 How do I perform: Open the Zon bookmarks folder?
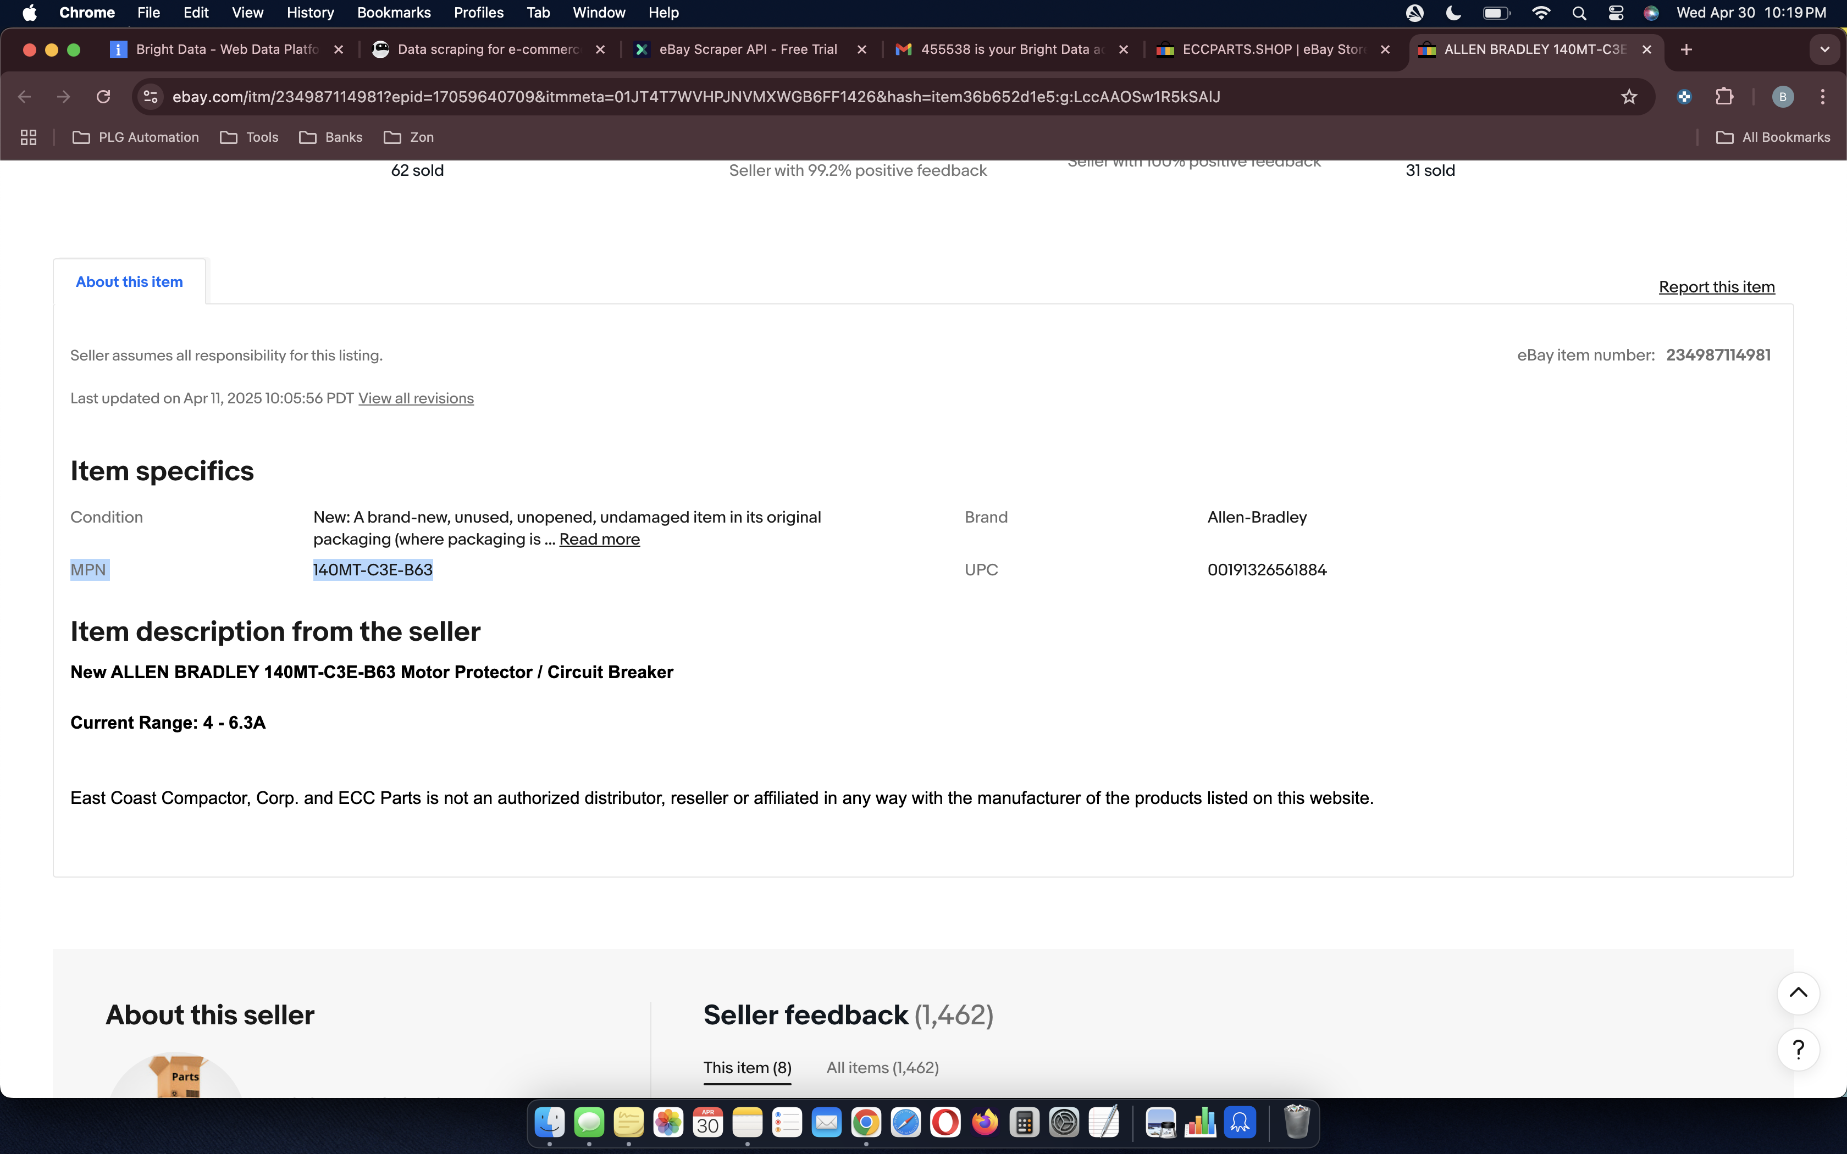[x=409, y=137]
